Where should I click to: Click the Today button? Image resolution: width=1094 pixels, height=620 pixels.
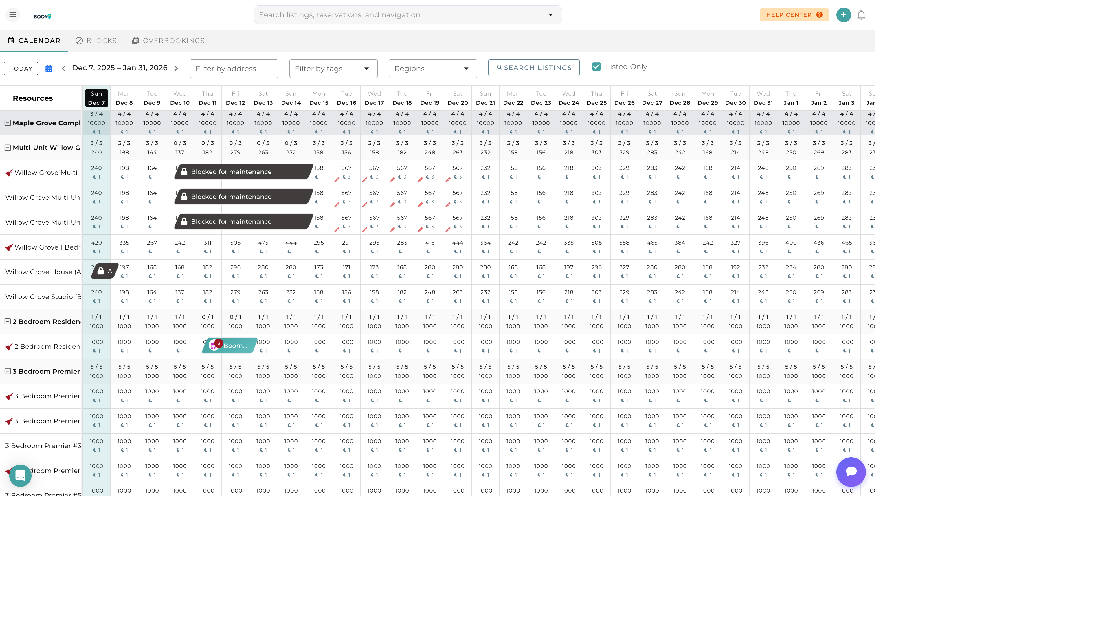click(21, 69)
